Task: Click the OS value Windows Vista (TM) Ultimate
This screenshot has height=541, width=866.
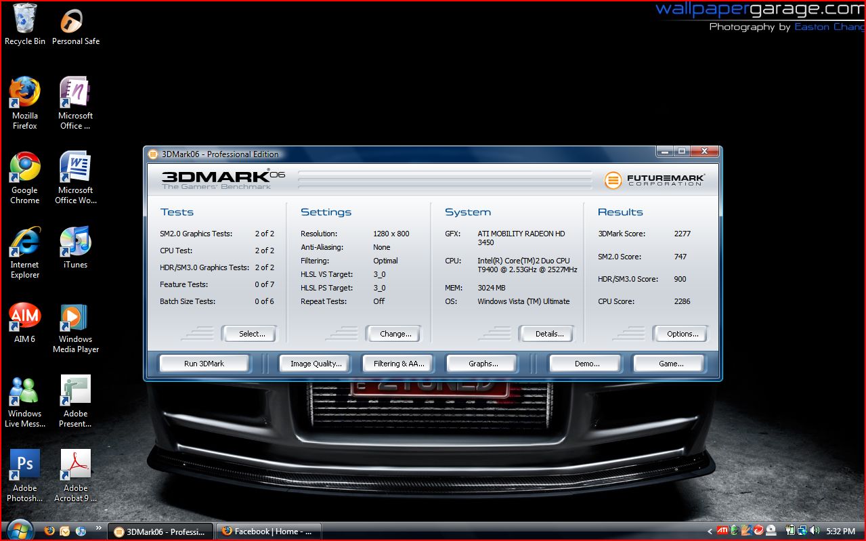Action: click(x=523, y=301)
